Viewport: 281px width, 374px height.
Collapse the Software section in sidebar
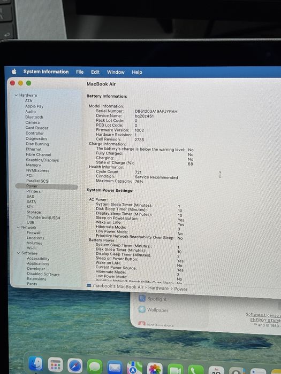(x=18, y=253)
